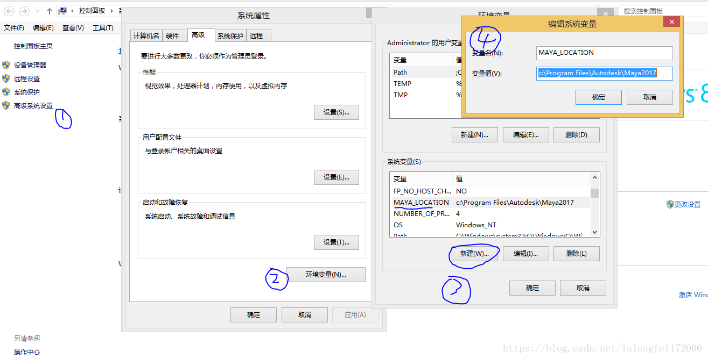708x359 pixels.
Task: Select the FP_NO_HOST_CH... system variable row
Action: tap(490, 191)
